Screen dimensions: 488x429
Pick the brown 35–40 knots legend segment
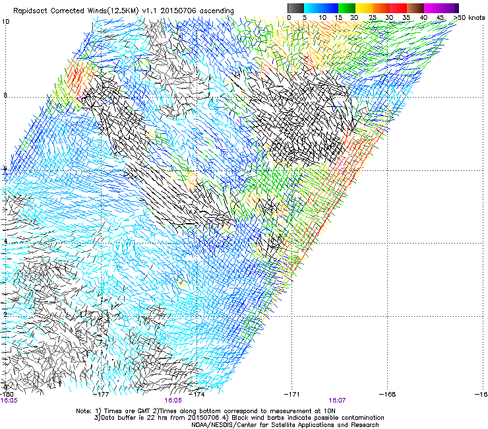(x=415, y=8)
